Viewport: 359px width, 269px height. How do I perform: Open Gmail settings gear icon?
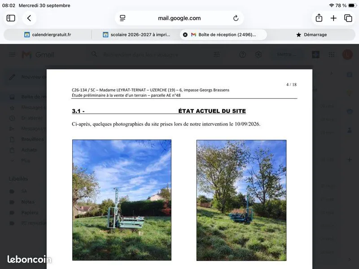point(258,54)
